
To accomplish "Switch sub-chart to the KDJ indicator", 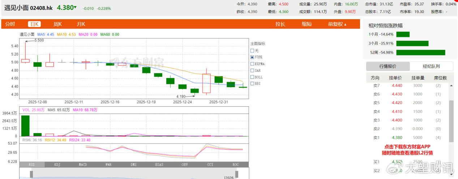I will (57, 165).
